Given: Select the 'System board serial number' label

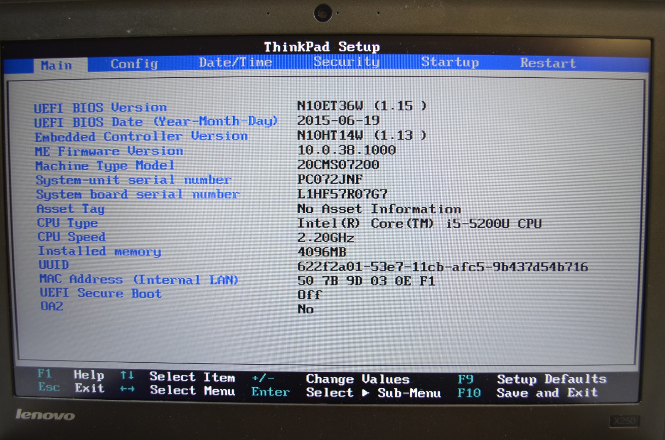Looking at the screenshot, I should pyautogui.click(x=138, y=194).
